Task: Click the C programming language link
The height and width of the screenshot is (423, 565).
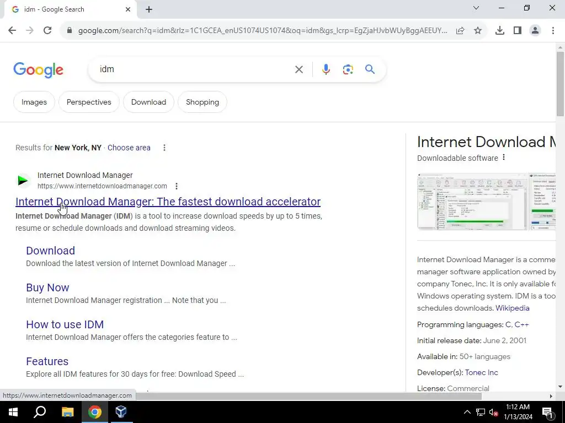Action: [x=508, y=325]
